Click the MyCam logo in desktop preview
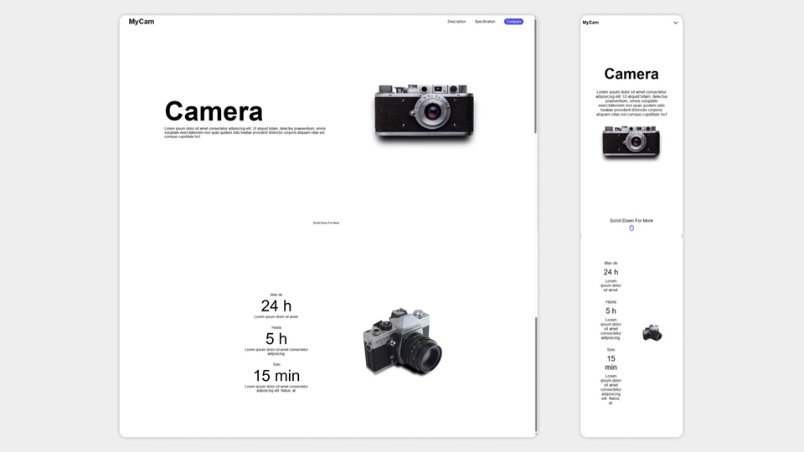Screen dimensions: 804x452 click(142, 22)
